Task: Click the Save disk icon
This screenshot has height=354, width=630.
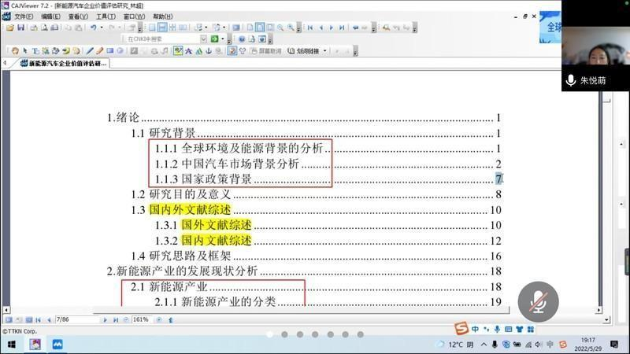Action: (x=20, y=28)
